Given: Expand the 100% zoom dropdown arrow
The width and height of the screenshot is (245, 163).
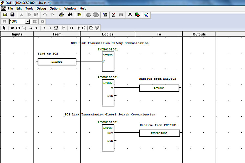Looking at the screenshot, I should coord(27,22).
